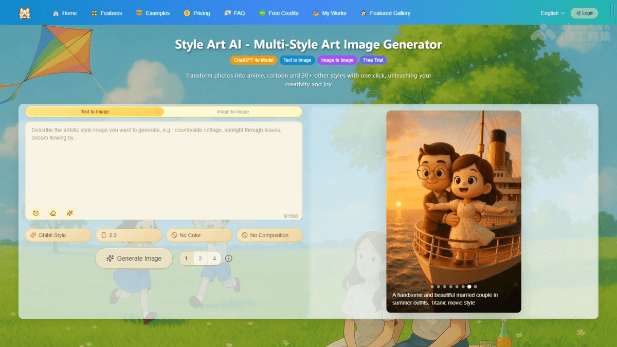
Task: Switch to the Image to Image tab
Action: pos(232,112)
